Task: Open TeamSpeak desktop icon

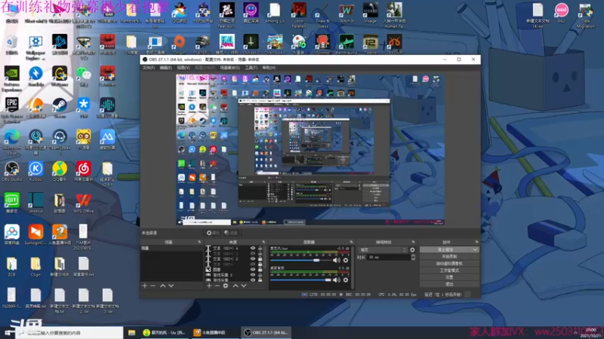Action: 60,142
